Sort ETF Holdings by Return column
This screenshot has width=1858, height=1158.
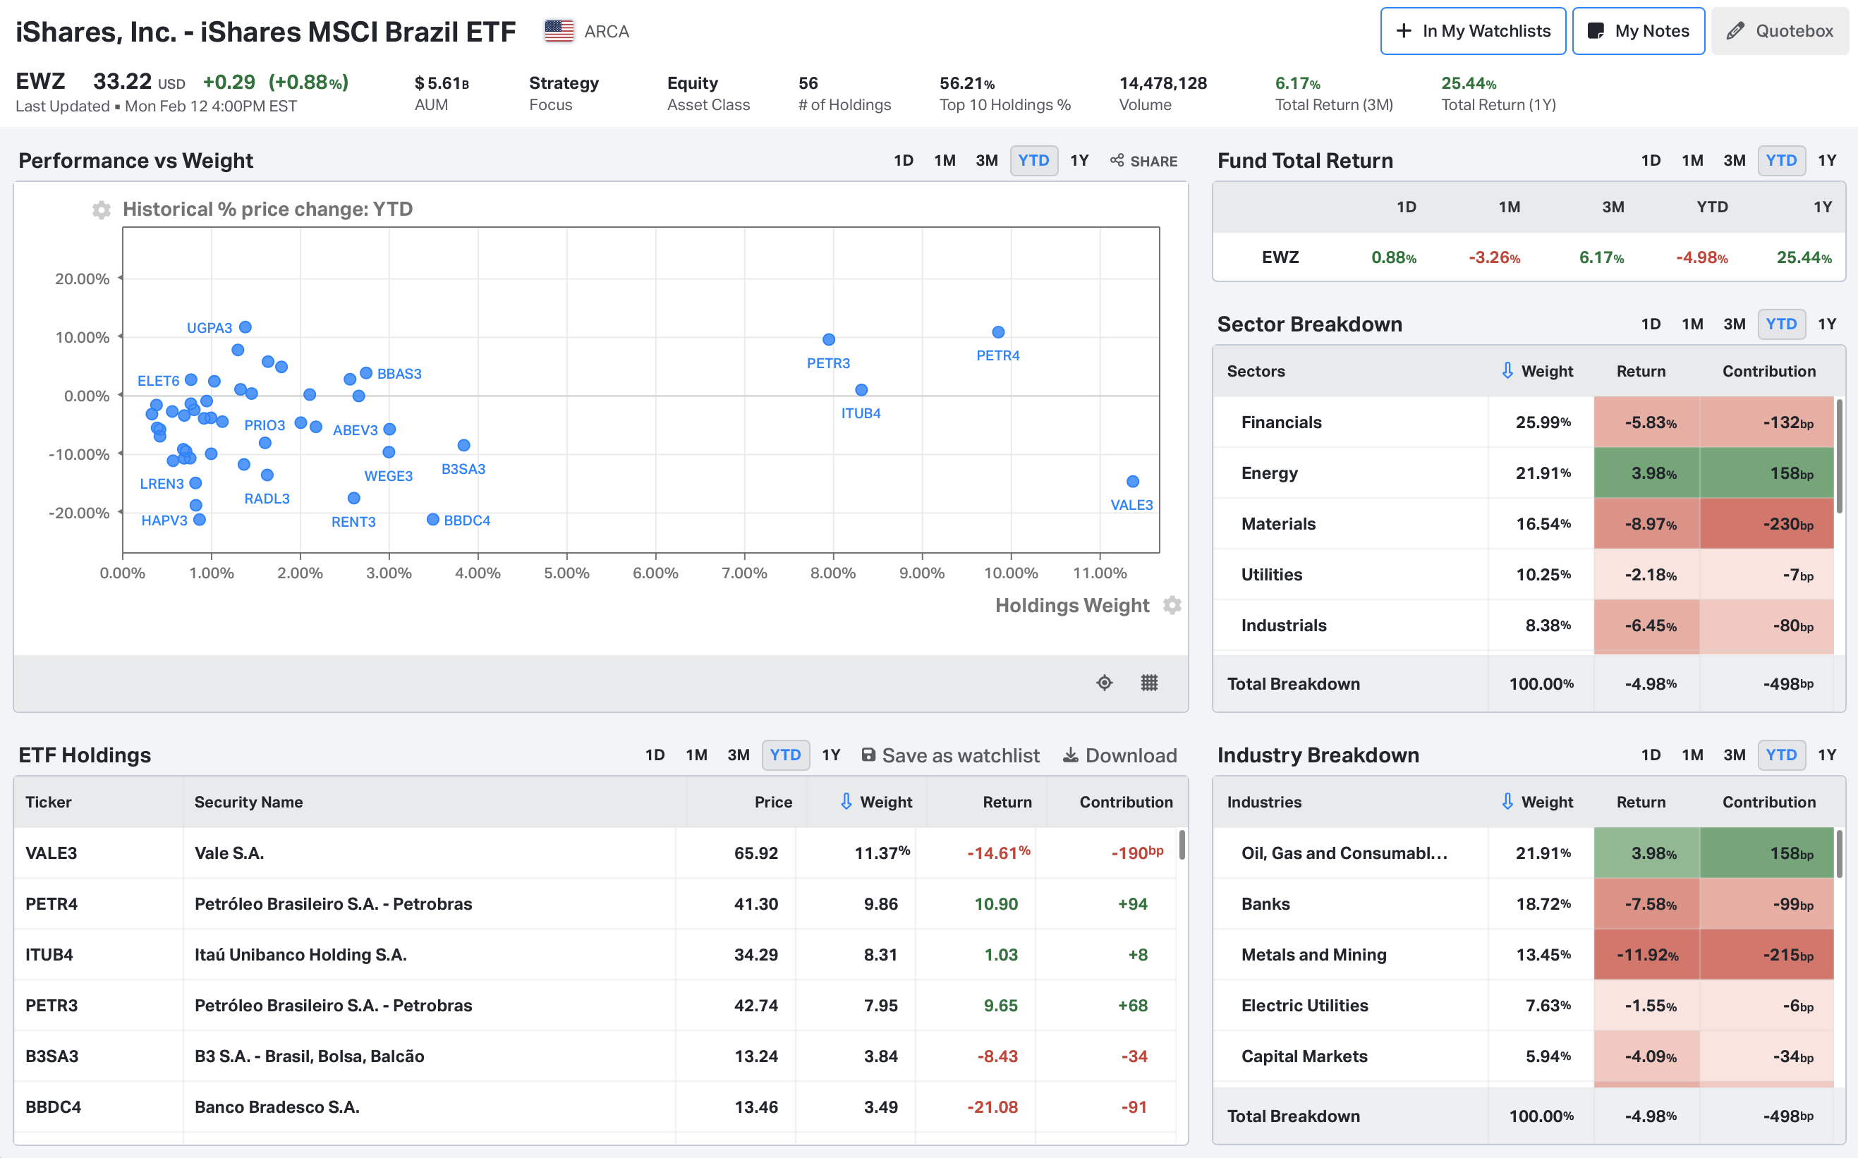1007,802
